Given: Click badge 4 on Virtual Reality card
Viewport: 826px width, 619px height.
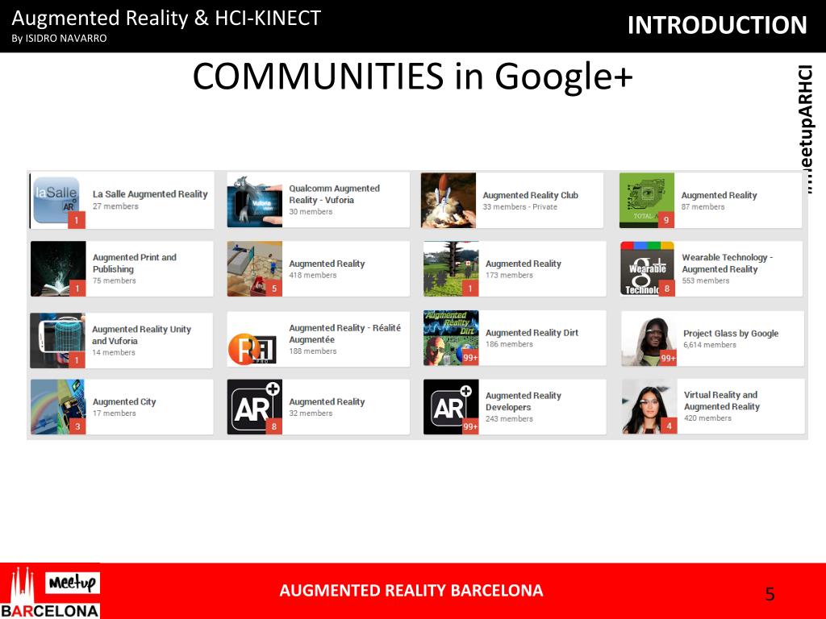Looking at the screenshot, I should pos(669,426).
